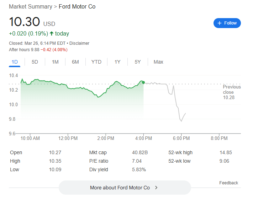The height and width of the screenshot is (200, 253).
Task: Switch to the 5D chart tab
Action: [x=35, y=62]
